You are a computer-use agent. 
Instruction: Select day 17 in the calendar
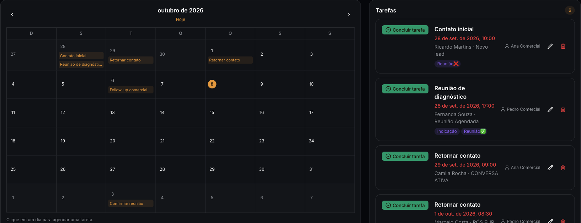(x=330, y=113)
